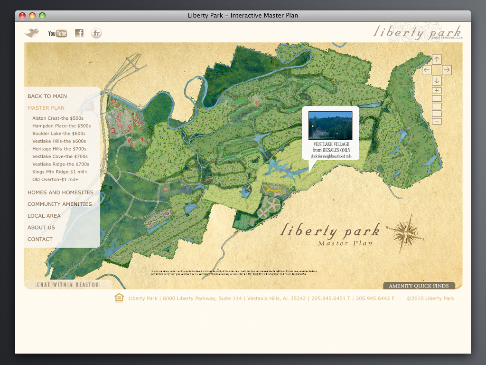Go to Back to Main
Image resolution: width=486 pixels, height=365 pixels.
pyautogui.click(x=47, y=96)
